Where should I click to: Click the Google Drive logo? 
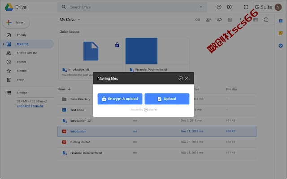9,7
